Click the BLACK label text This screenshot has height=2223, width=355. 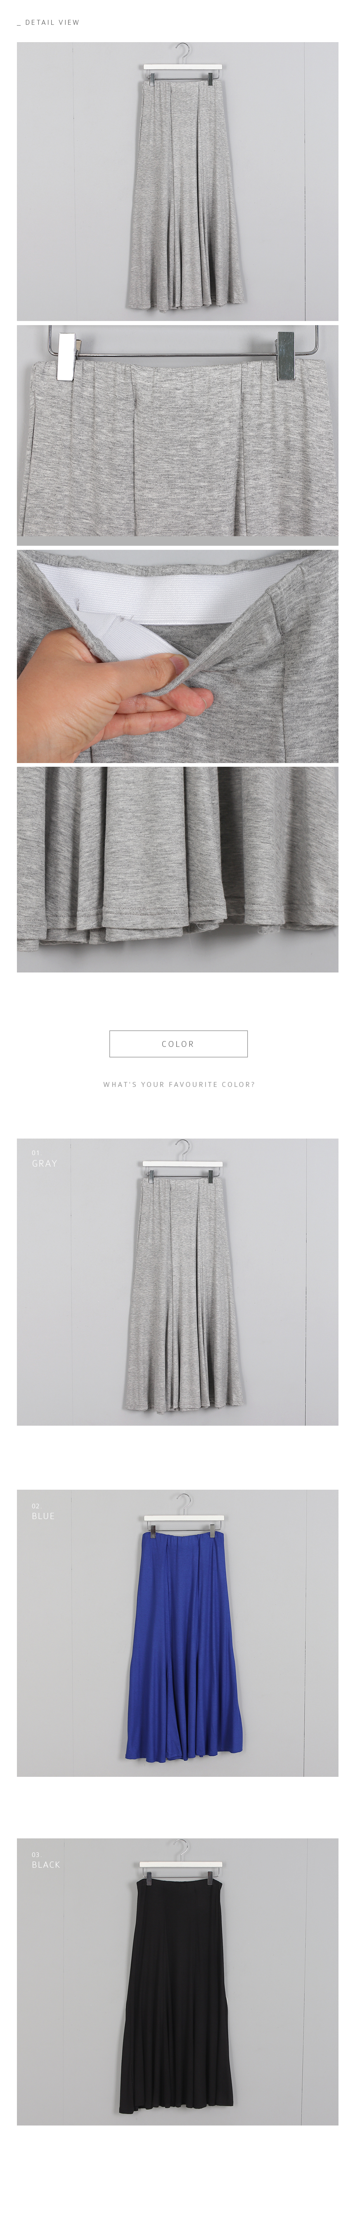coord(46,1865)
